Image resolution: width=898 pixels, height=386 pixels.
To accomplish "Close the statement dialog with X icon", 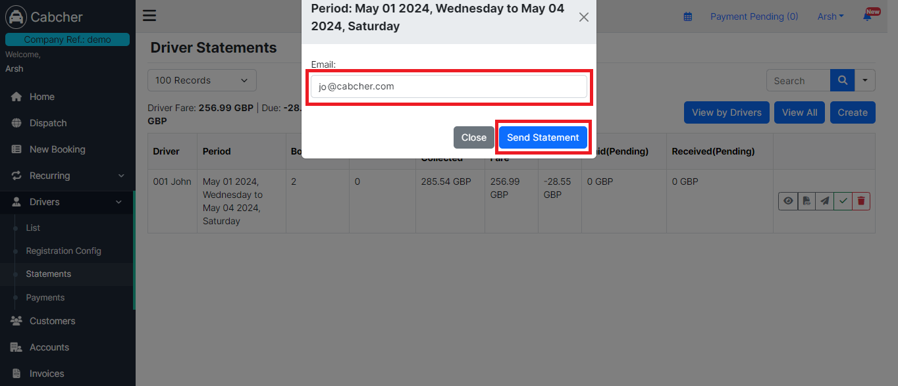I will 583,17.
